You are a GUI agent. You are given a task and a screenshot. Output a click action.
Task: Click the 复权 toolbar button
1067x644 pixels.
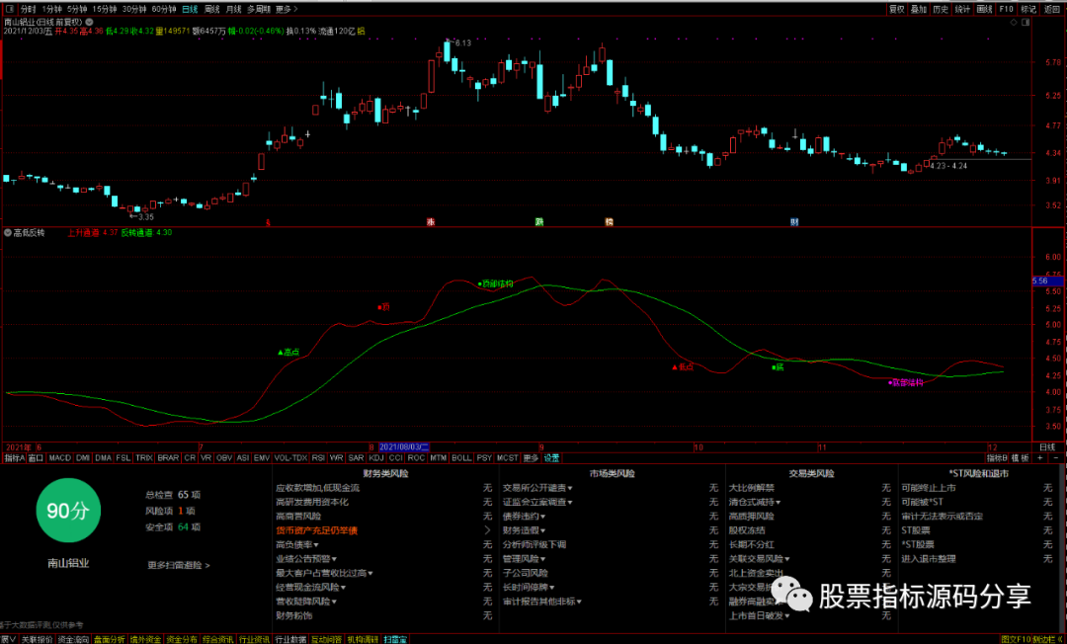pos(897,9)
